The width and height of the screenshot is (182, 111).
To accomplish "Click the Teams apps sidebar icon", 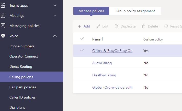I will [3, 5].
